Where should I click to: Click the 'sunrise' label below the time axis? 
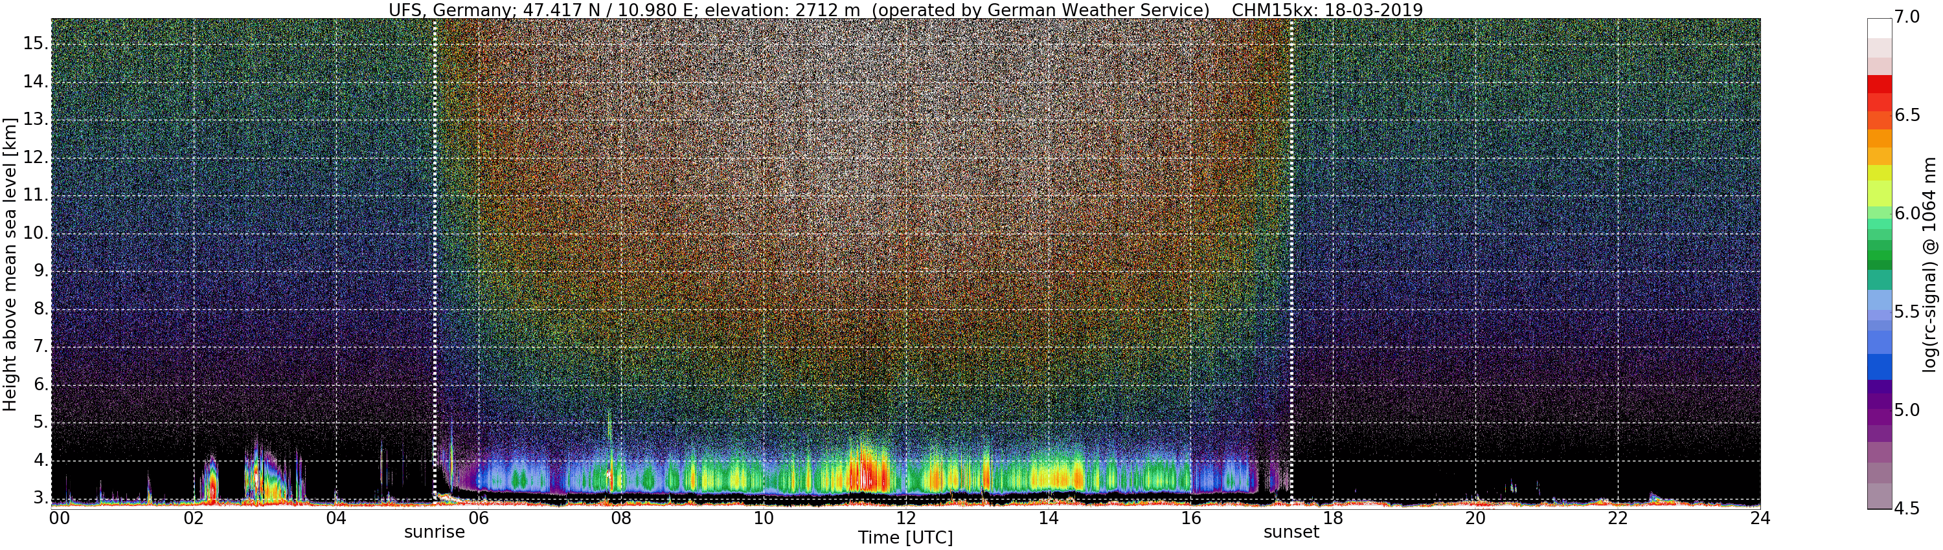(435, 532)
